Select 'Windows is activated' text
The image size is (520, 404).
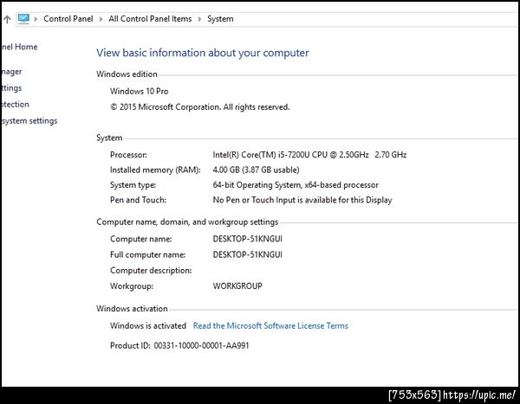(148, 326)
